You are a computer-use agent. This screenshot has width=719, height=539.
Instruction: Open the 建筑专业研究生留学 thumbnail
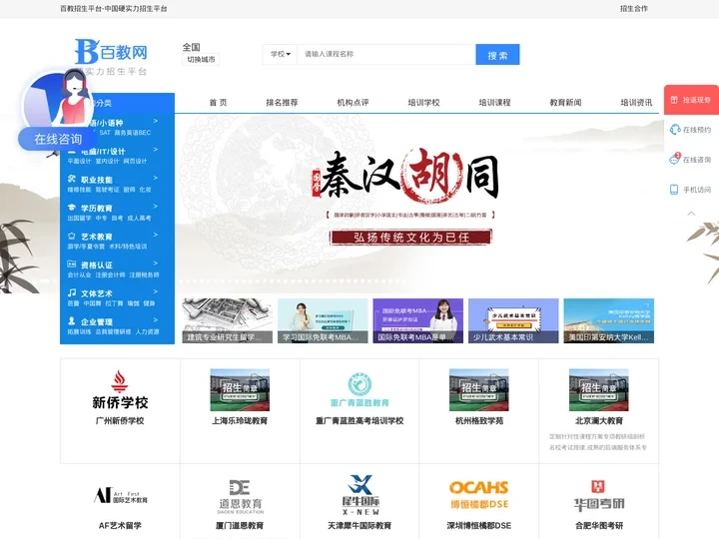click(x=228, y=320)
